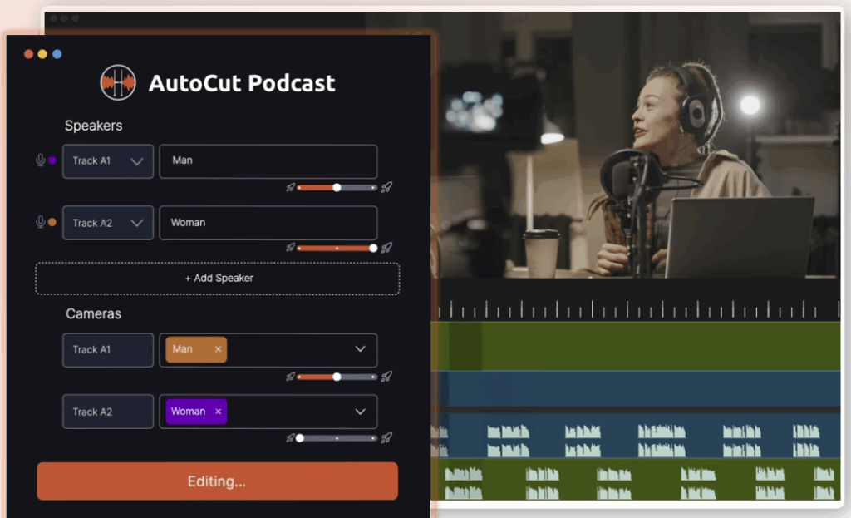The height and width of the screenshot is (518, 851).
Task: Click the Woman speaker name input field
Action: click(x=268, y=223)
